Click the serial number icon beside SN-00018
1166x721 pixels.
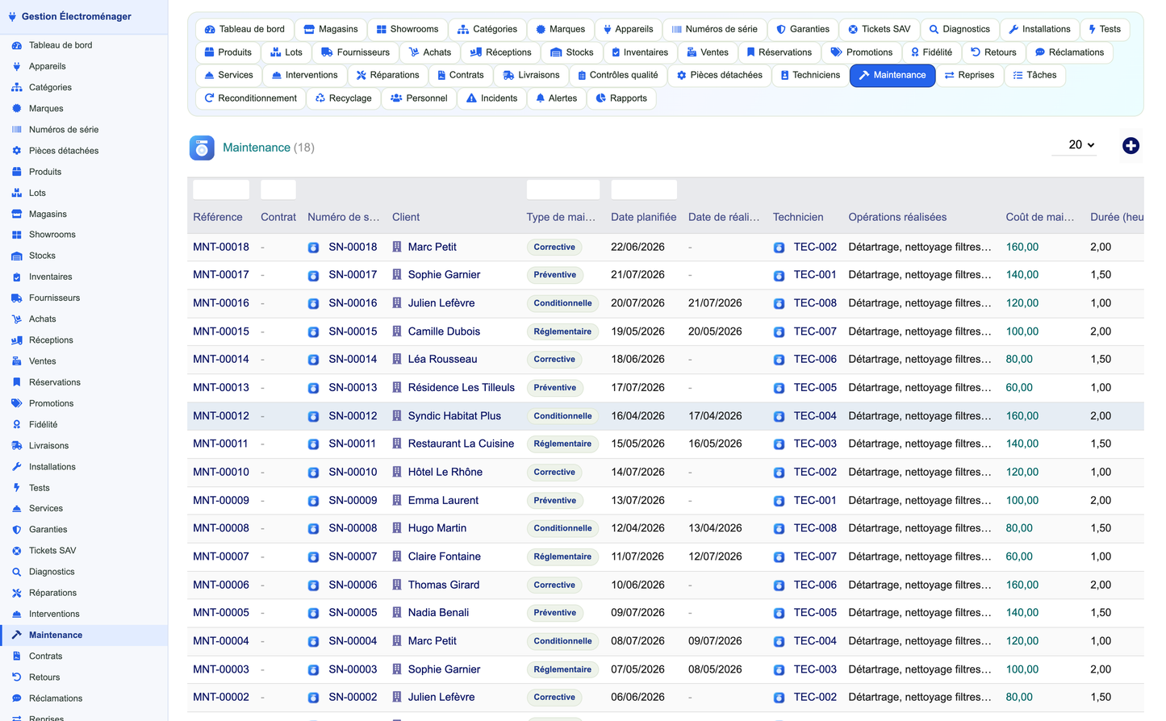[x=313, y=248]
